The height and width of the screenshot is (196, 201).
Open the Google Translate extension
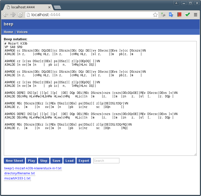[x=171, y=15]
